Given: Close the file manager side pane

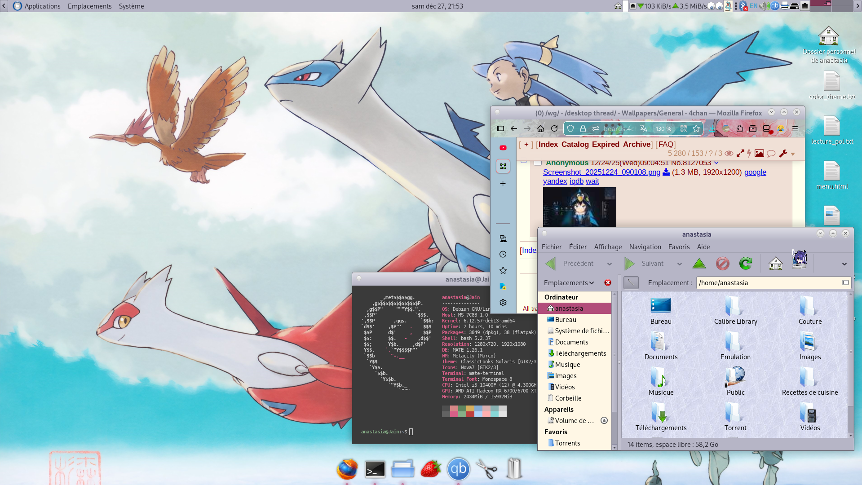Looking at the screenshot, I should (x=608, y=282).
